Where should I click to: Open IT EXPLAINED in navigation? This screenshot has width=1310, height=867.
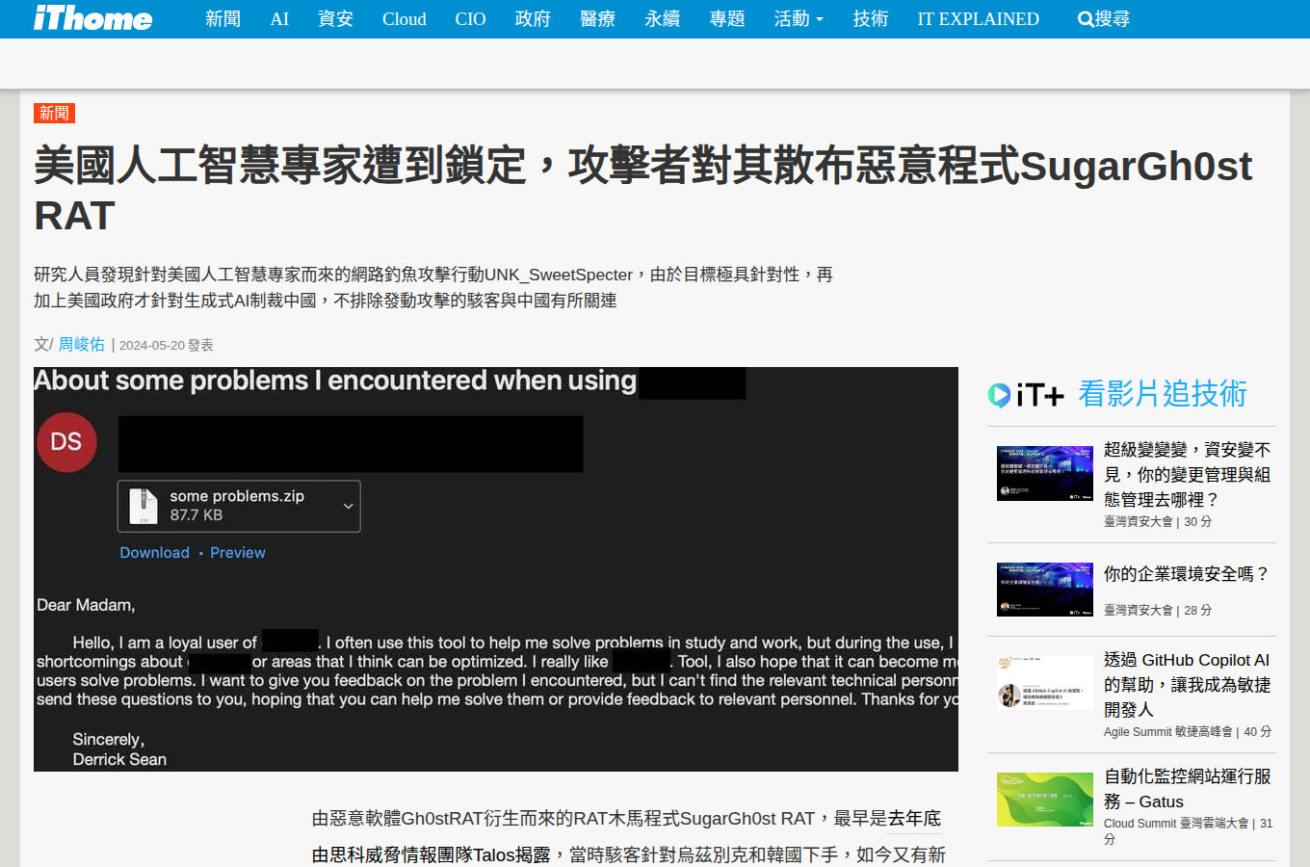(978, 19)
